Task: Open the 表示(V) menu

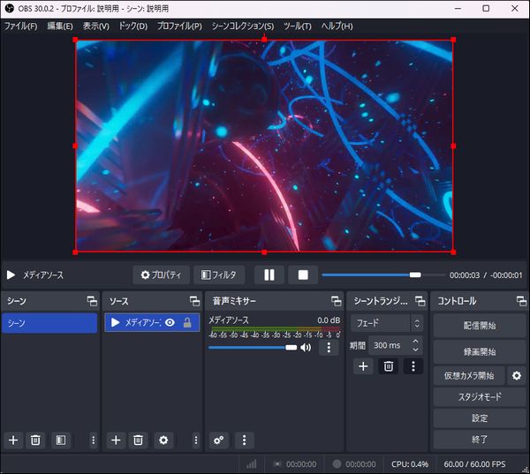Action: 96,26
